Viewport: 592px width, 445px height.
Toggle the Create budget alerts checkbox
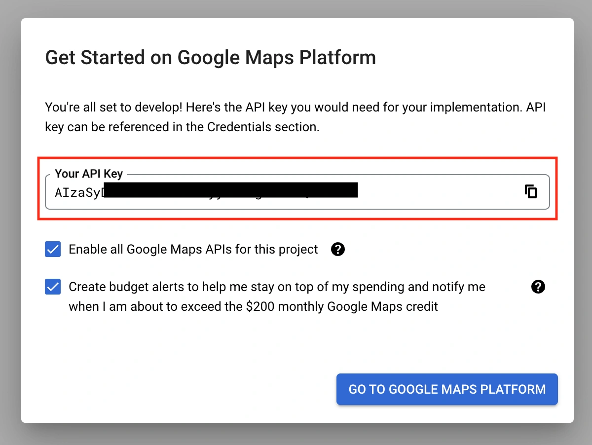click(53, 287)
